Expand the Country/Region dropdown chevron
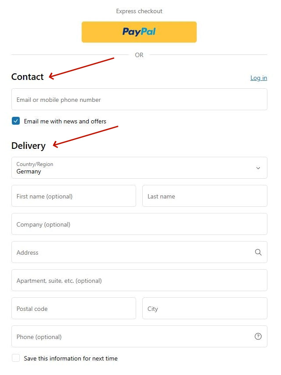 [258, 168]
